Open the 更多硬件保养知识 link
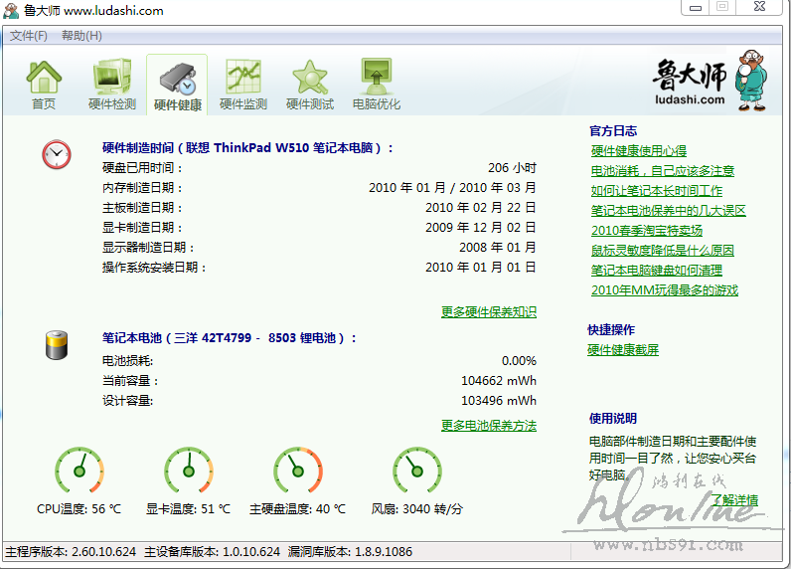The height and width of the screenshot is (569, 791). pyautogui.click(x=488, y=311)
